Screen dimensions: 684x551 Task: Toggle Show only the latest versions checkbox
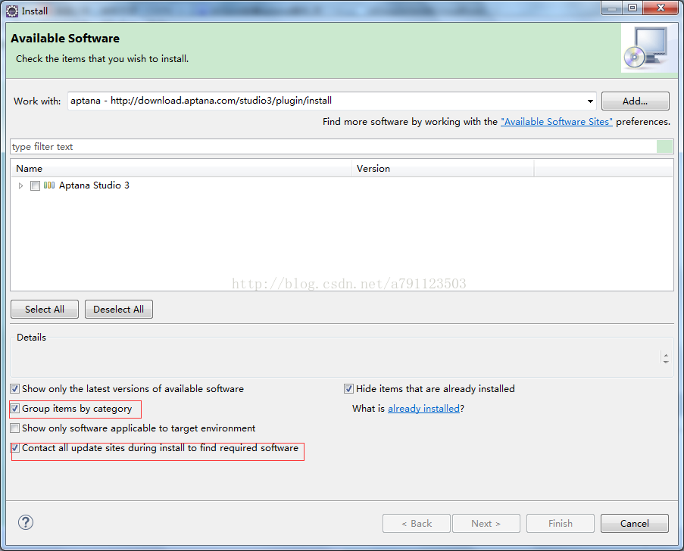click(x=15, y=388)
